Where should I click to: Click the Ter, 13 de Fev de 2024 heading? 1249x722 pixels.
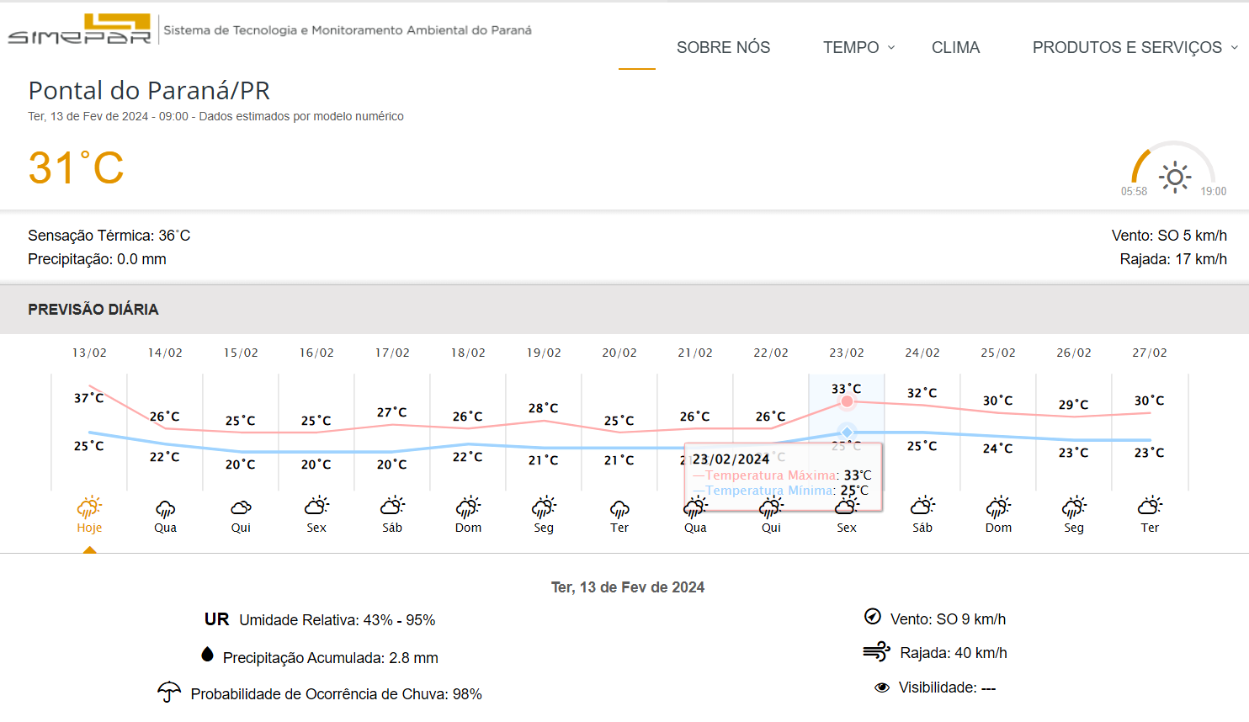(x=628, y=587)
